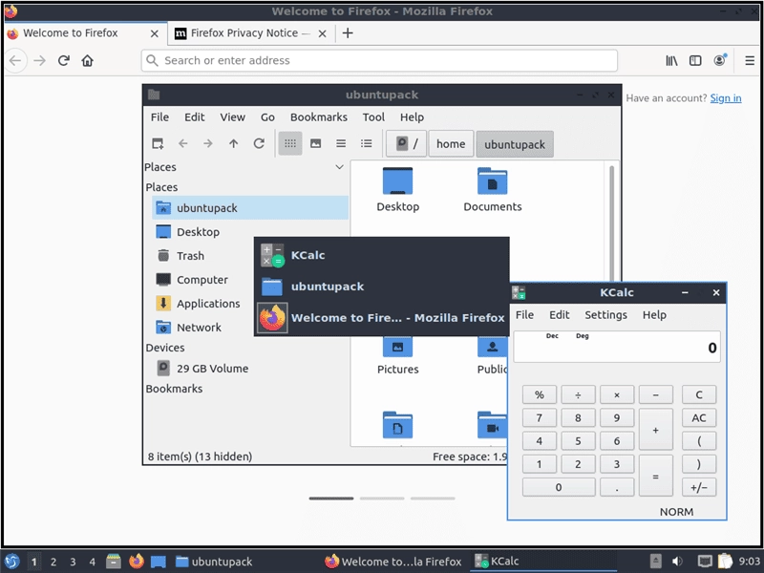Switch to workspace 2 in taskbar
This screenshot has width=764, height=573.
pyautogui.click(x=53, y=562)
